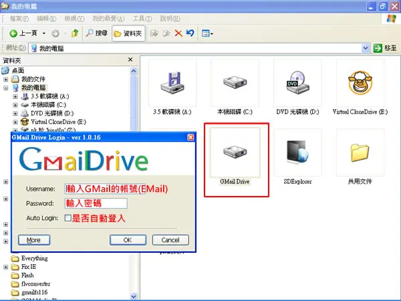Go up one folder level icon
This screenshot has width=401, height=301.
coord(75,33)
